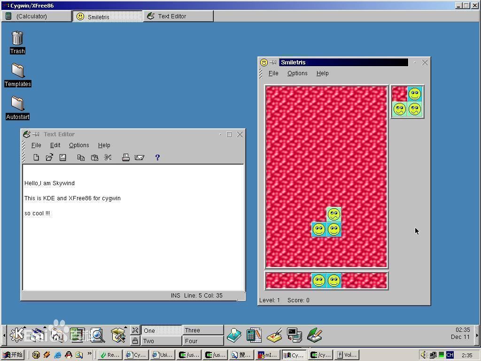
Task: Switch to virtual desktop Three
Action: tap(203, 330)
